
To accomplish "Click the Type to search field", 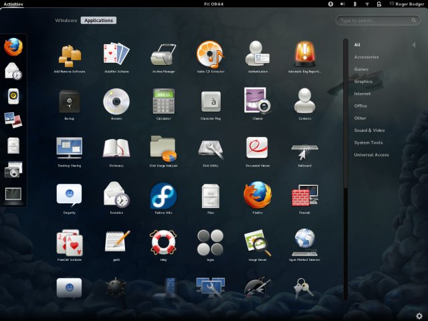I will pyautogui.click(x=378, y=20).
